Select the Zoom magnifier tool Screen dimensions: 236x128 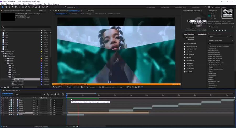pyautogui.click(x=9, y=7)
